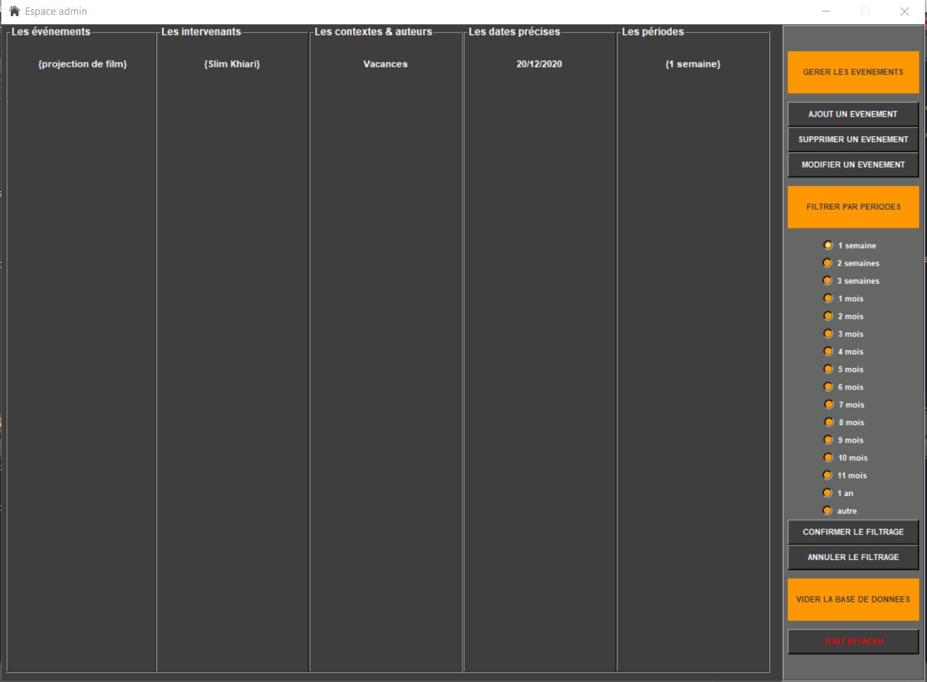Click the {1 semaine} period entry
The image size is (927, 682).
click(x=693, y=64)
